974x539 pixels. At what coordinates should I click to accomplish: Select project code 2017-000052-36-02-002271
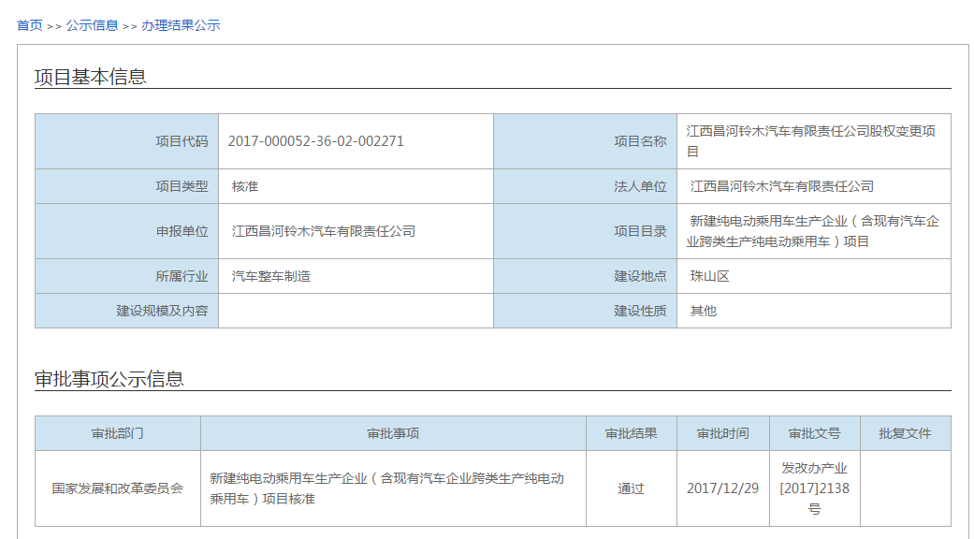315,141
